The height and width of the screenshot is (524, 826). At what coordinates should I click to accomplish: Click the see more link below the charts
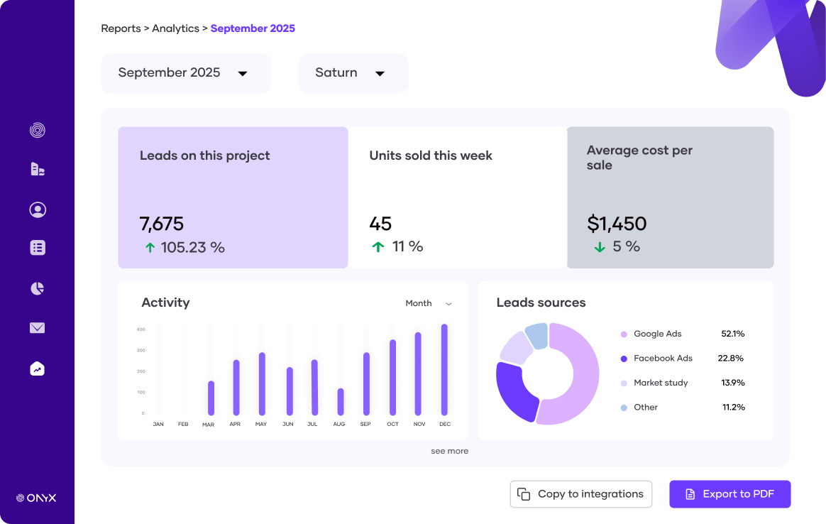[x=449, y=451]
